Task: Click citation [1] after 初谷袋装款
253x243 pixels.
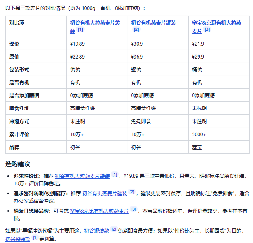Action: point(35,238)
